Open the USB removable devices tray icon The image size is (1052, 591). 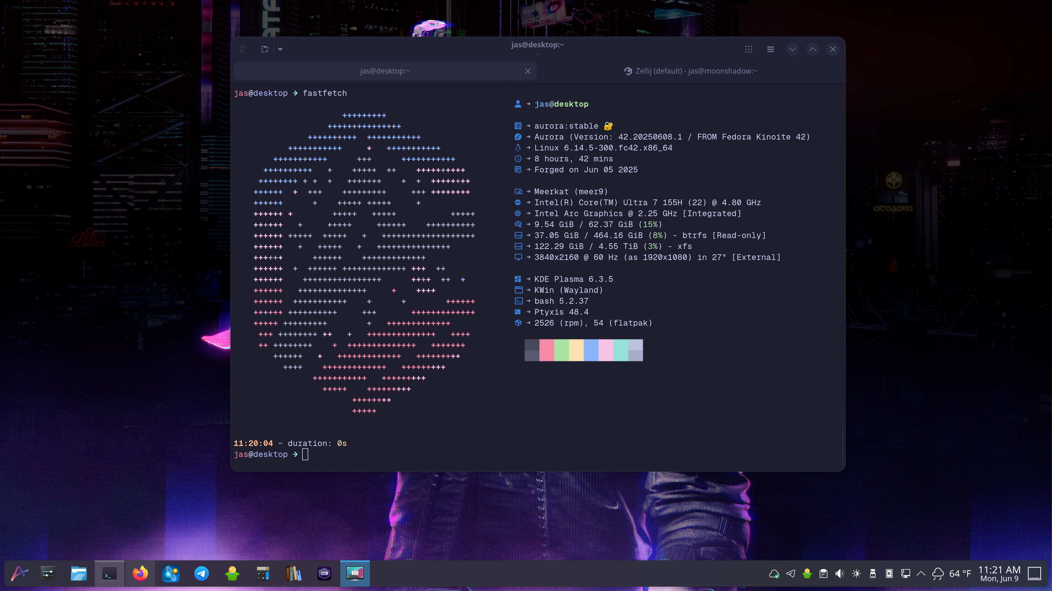pos(873,574)
